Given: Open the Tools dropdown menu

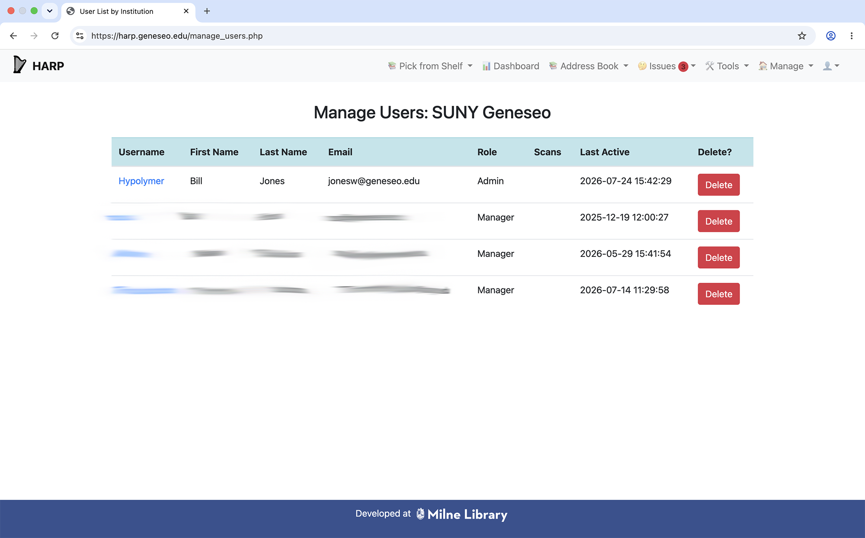Looking at the screenshot, I should click(727, 66).
